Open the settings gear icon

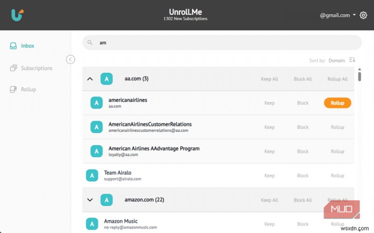363,15
